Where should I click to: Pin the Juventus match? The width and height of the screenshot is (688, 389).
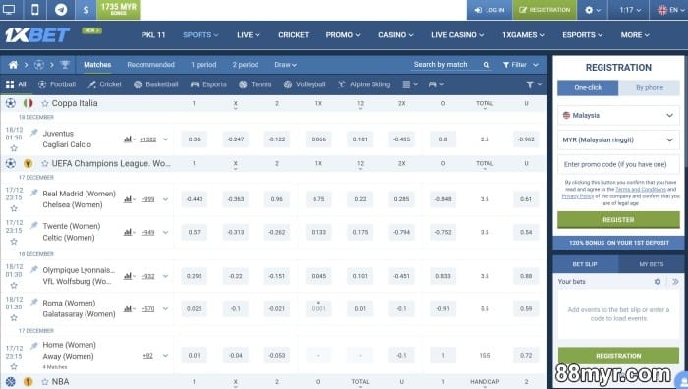tap(33, 133)
